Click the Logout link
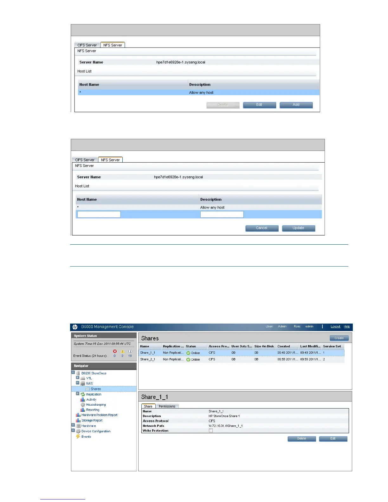This screenshot has width=388, height=502. (x=335, y=326)
